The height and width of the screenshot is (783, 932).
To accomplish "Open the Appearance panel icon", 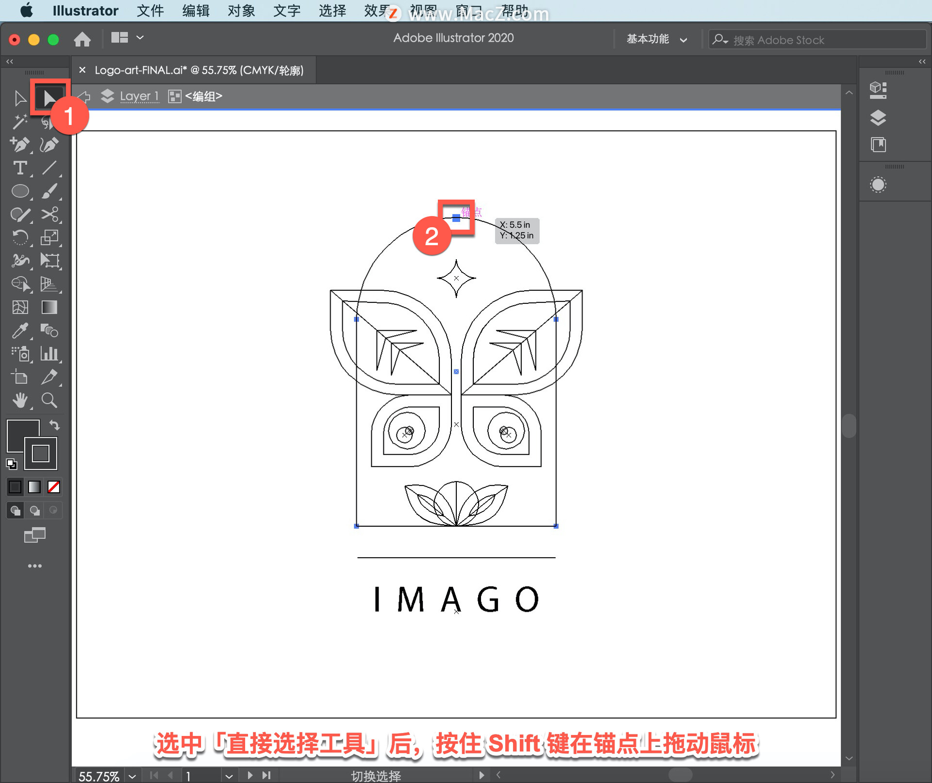I will pos(878,184).
